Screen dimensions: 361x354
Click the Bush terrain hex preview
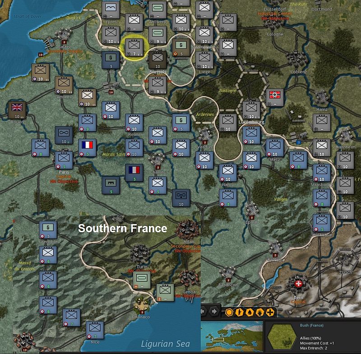282,337
